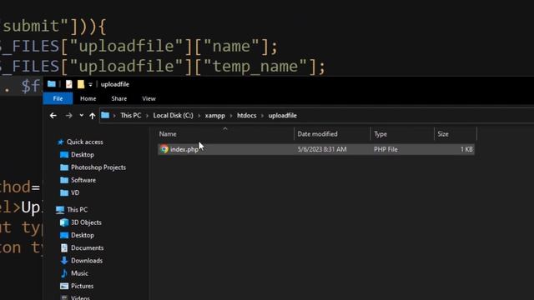This screenshot has height=300, width=534.
Task: Open the Share ribbon tab
Action: [118, 98]
